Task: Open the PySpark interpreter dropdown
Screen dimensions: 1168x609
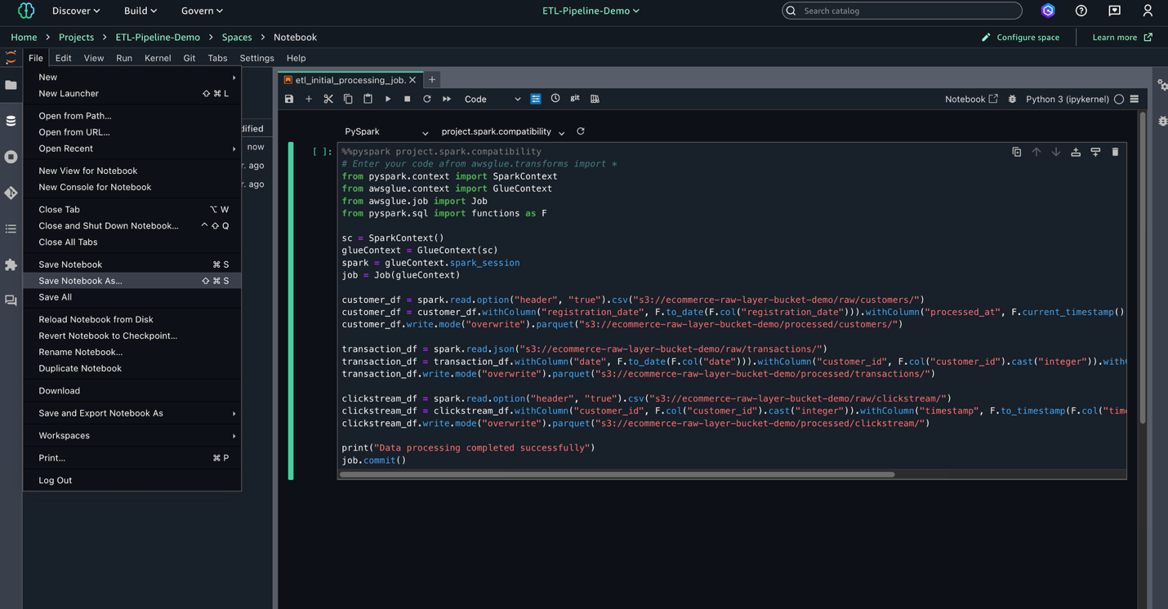Action: (384, 131)
